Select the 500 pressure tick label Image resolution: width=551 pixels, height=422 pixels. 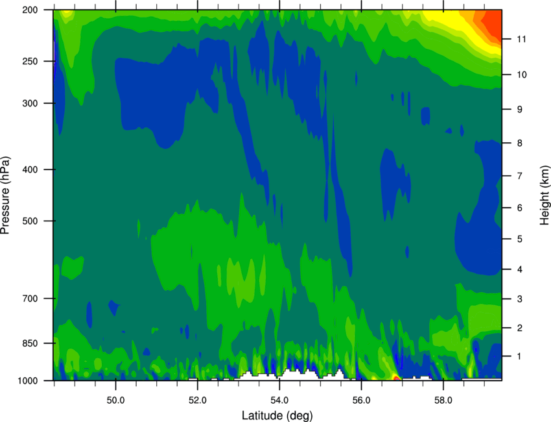point(30,221)
